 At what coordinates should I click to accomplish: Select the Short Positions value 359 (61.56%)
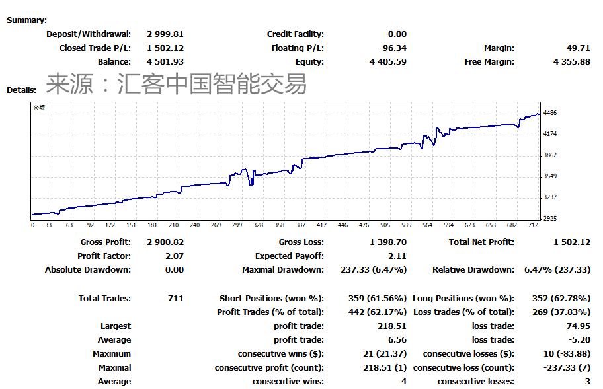pos(378,299)
